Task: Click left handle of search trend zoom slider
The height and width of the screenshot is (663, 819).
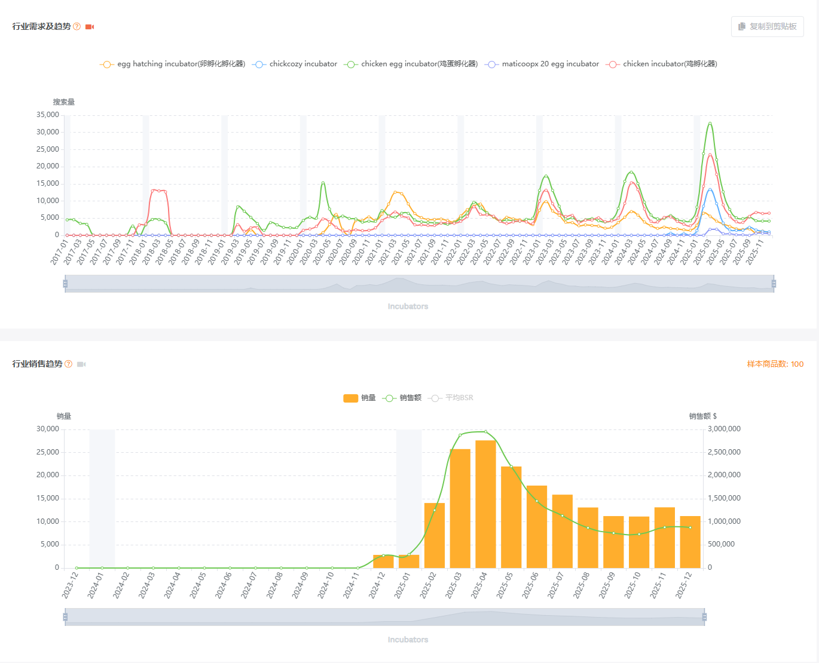Action: 65,284
